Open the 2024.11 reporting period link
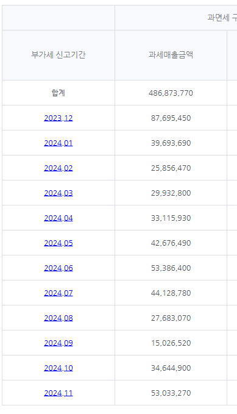Screen dimensions: 237x414 [x=58, y=393]
